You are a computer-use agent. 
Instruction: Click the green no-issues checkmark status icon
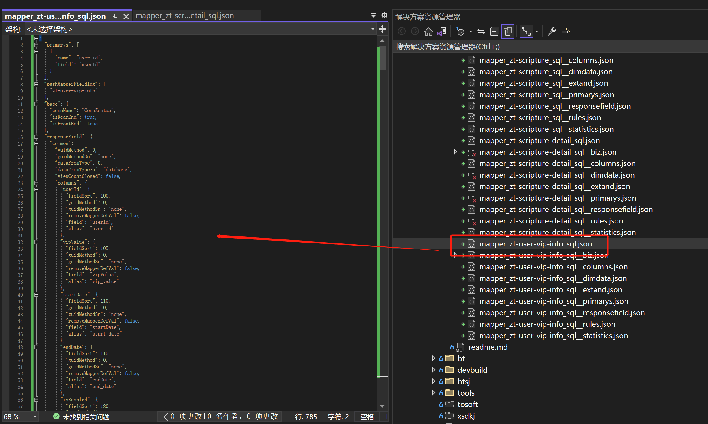pos(56,416)
